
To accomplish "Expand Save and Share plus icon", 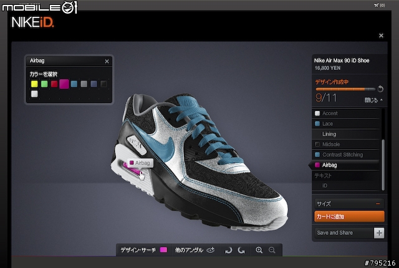I will click(x=379, y=233).
